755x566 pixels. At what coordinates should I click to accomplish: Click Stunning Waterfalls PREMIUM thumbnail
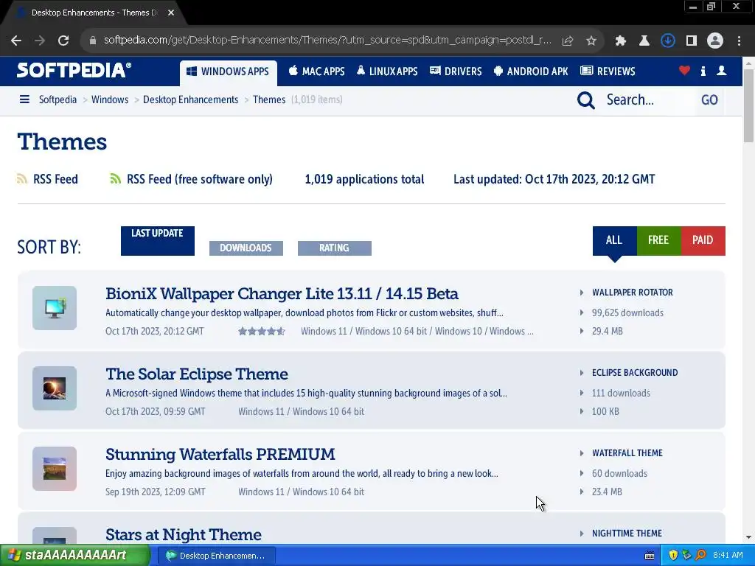click(55, 469)
